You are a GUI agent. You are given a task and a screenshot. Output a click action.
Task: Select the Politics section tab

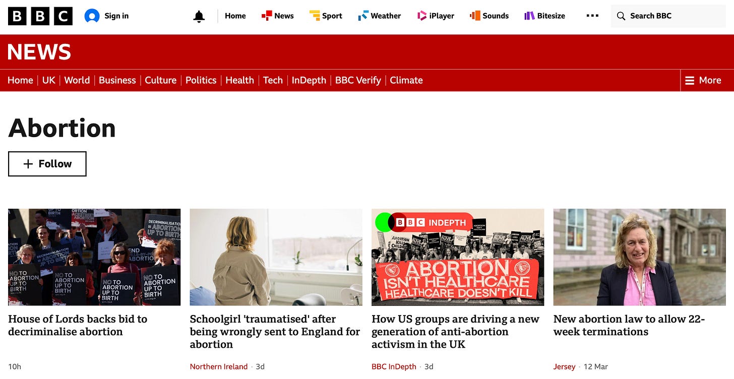[x=201, y=80]
